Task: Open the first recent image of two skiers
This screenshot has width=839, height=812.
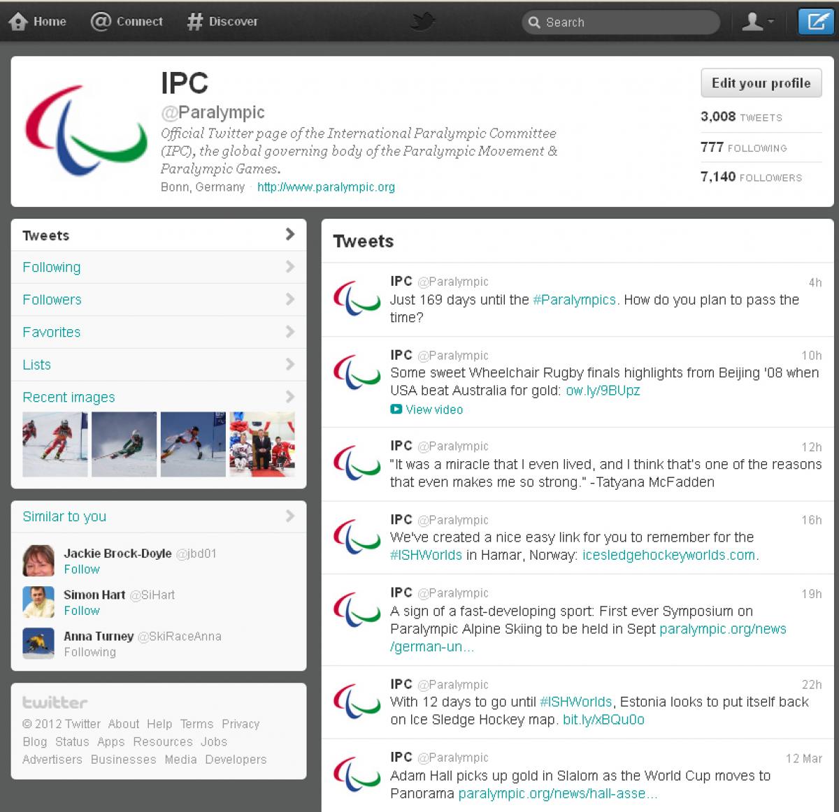Action: (x=55, y=444)
